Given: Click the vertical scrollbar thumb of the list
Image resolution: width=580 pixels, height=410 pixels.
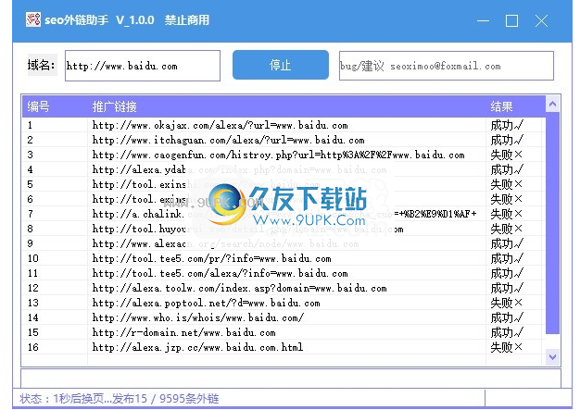Looking at the screenshot, I should coord(552,223).
